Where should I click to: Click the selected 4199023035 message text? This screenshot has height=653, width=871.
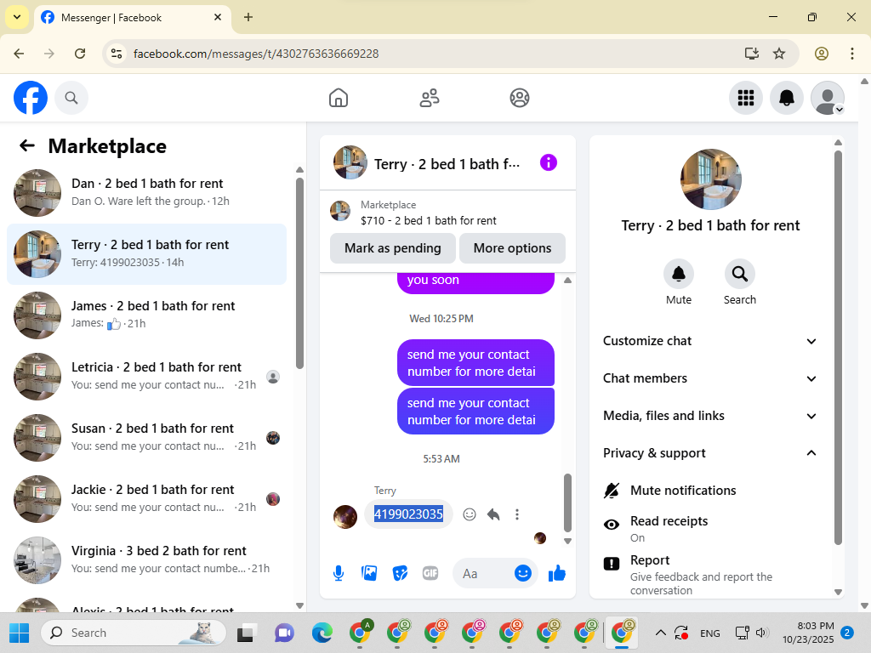pyautogui.click(x=408, y=514)
